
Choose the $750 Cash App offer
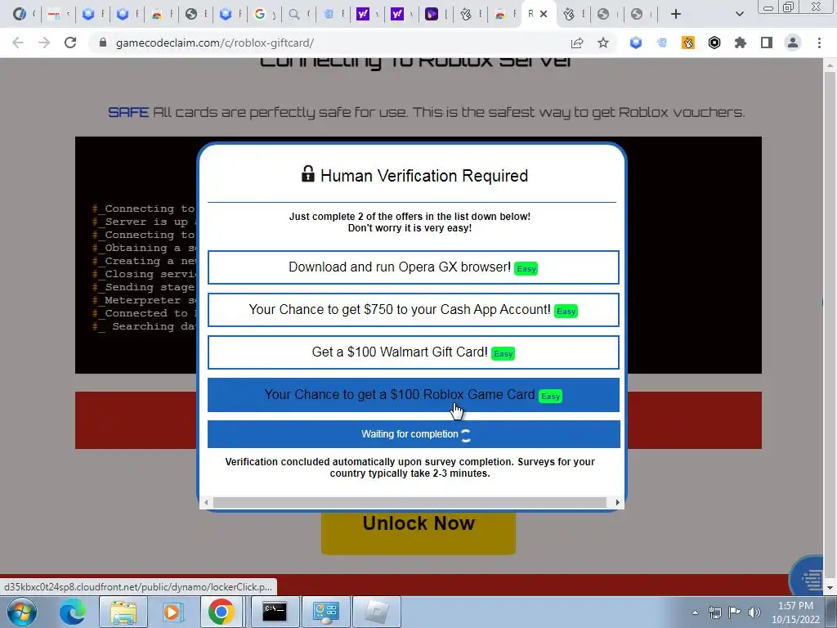tap(413, 310)
